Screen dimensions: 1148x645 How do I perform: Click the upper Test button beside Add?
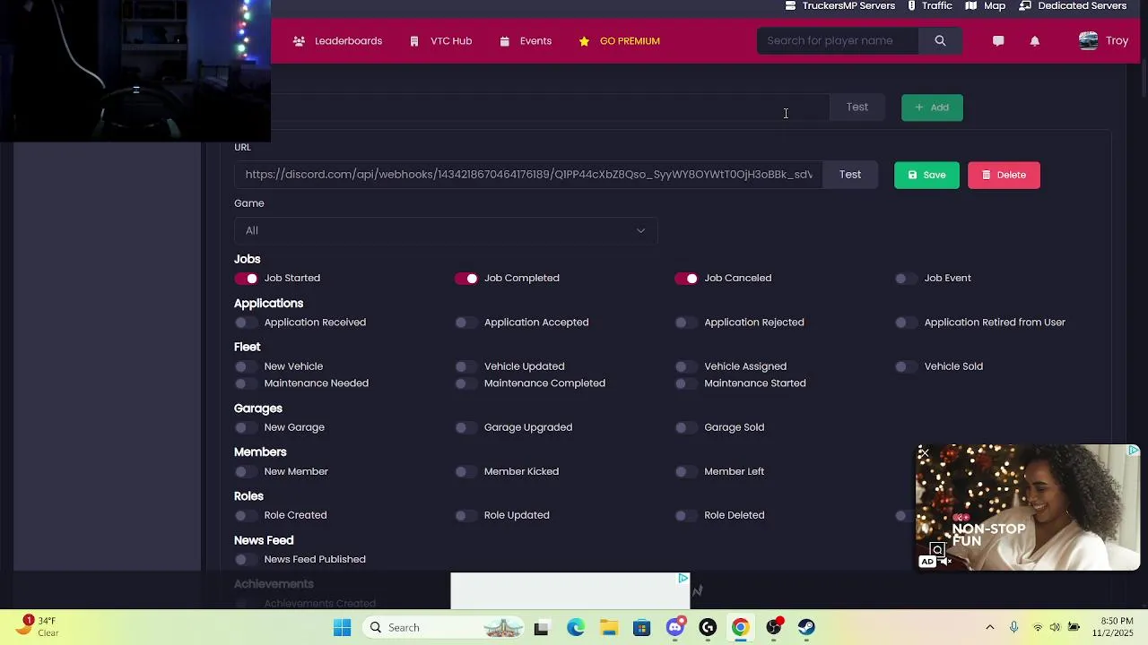857,107
